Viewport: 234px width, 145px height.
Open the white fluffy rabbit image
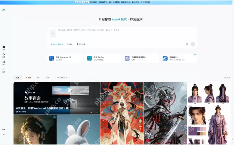(79, 130)
